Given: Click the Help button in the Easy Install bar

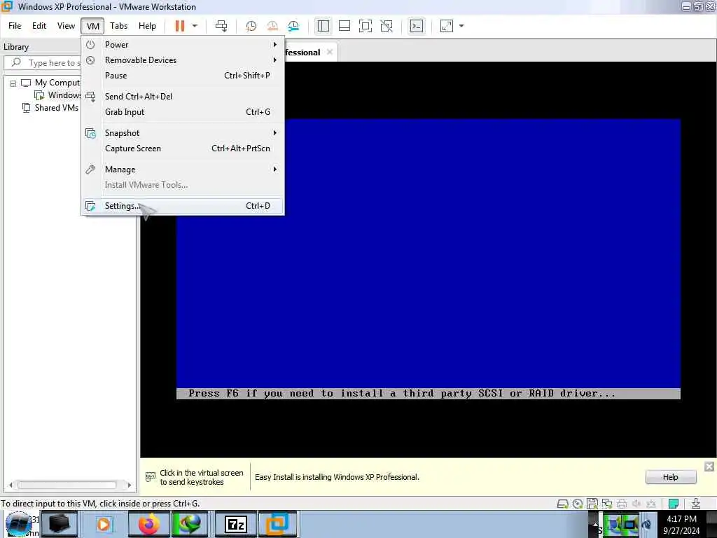Looking at the screenshot, I should pyautogui.click(x=671, y=477).
